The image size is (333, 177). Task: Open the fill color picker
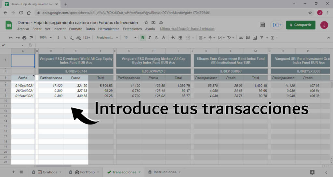[173, 38]
